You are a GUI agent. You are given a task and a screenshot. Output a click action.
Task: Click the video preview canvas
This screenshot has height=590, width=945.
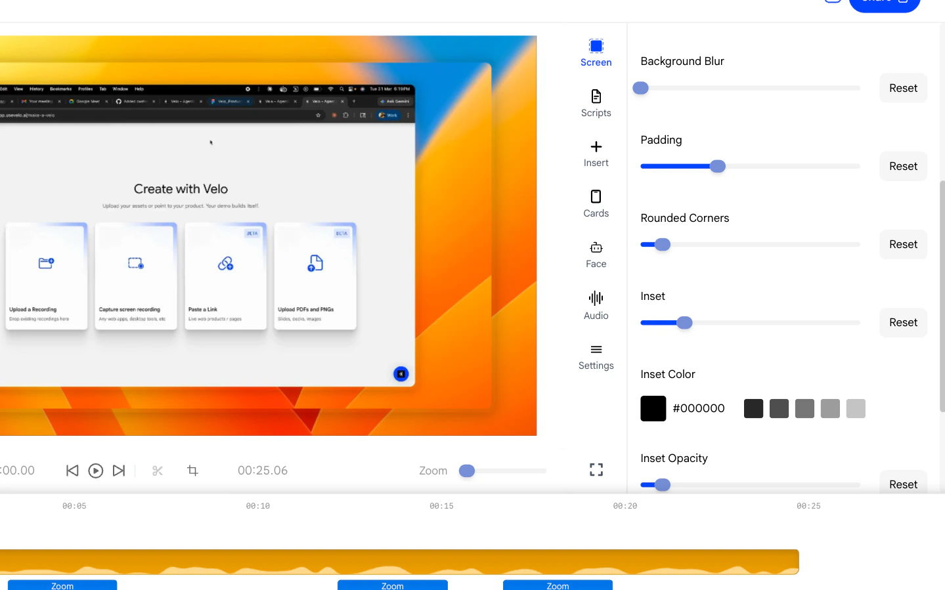point(268,236)
